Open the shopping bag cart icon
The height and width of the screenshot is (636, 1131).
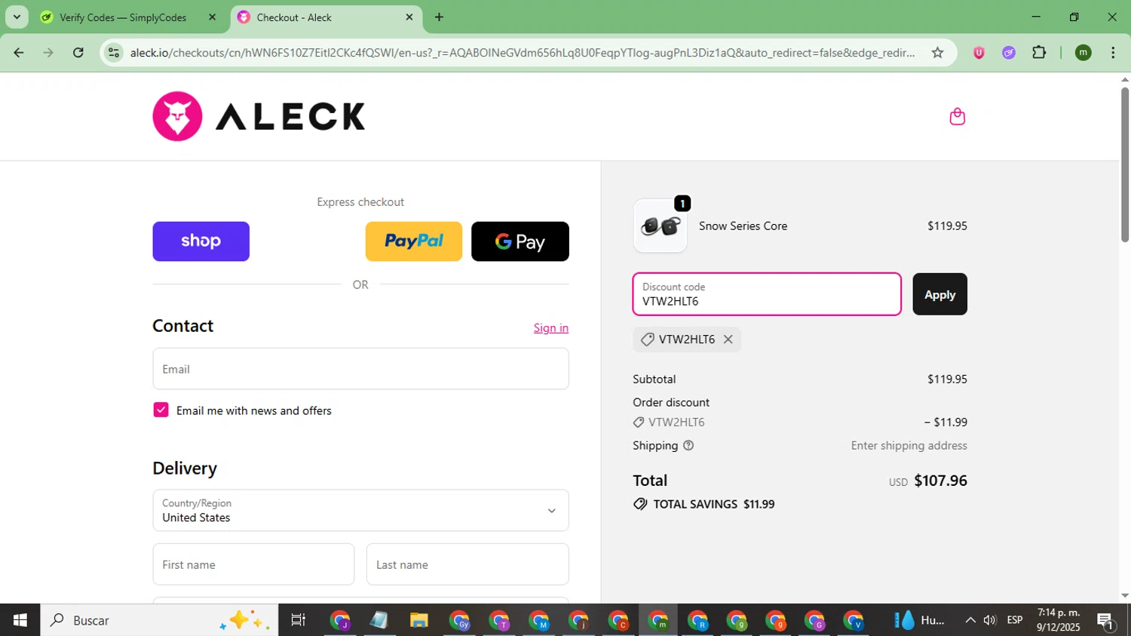[957, 116]
